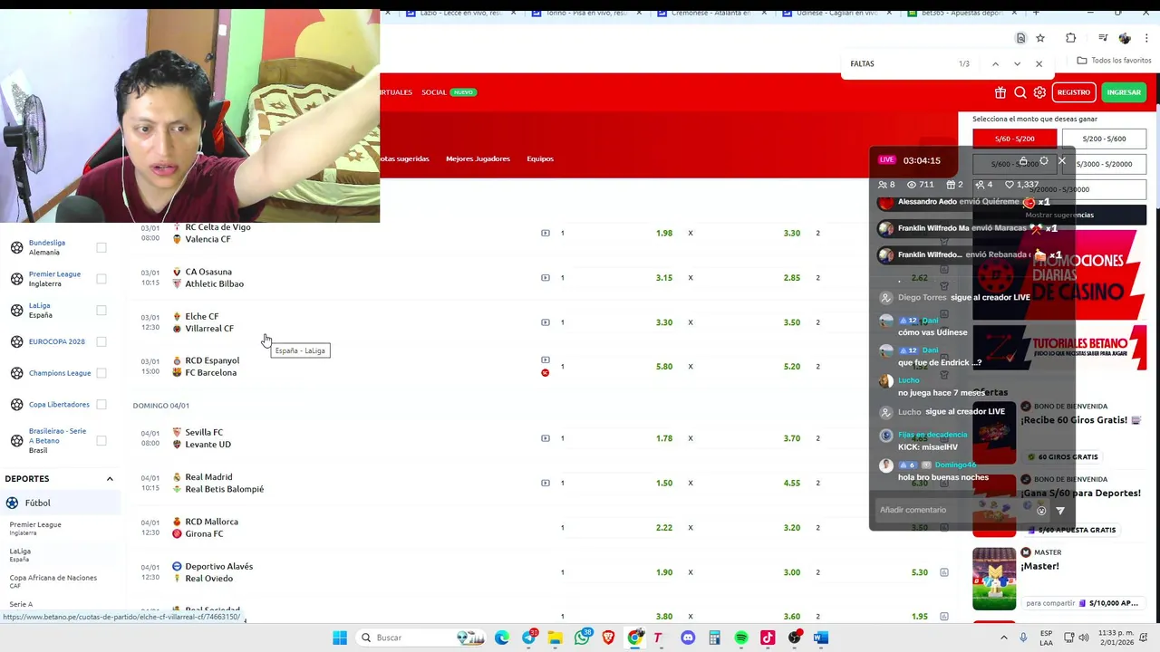Viewport: 1160px width, 652px height.
Task: Open the bet builder icon beside the 1.95 odds
Action: (943, 617)
